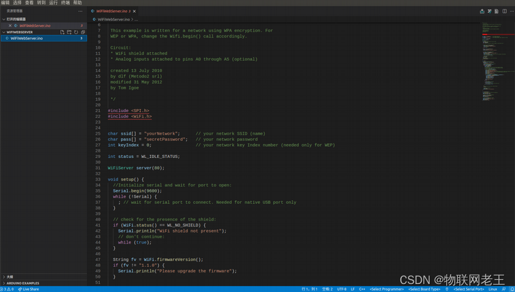Click the 'WiFiServer server(80);' line
515x292 pixels.
(x=136, y=168)
